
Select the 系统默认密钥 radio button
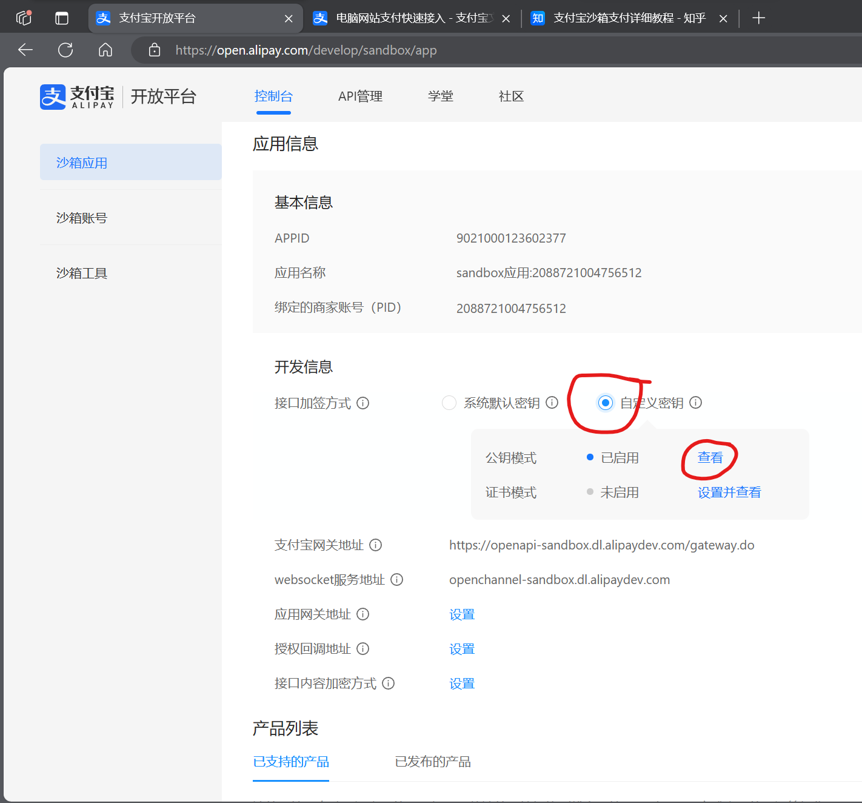449,403
